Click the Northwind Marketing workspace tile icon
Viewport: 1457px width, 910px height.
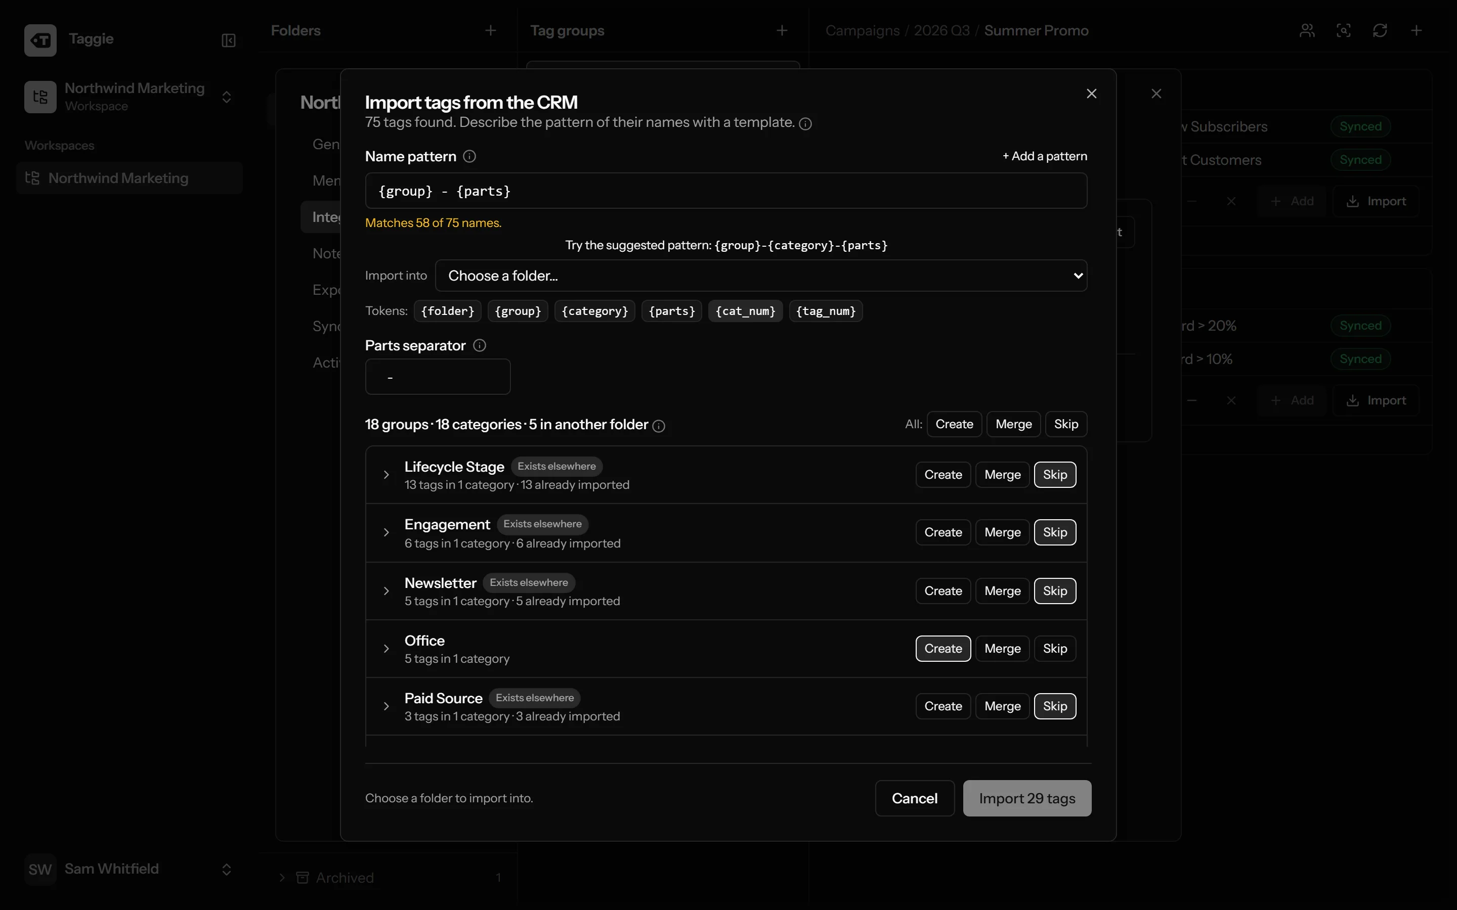40,97
